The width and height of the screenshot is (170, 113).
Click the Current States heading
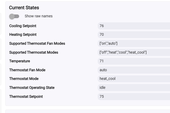(x=24, y=8)
